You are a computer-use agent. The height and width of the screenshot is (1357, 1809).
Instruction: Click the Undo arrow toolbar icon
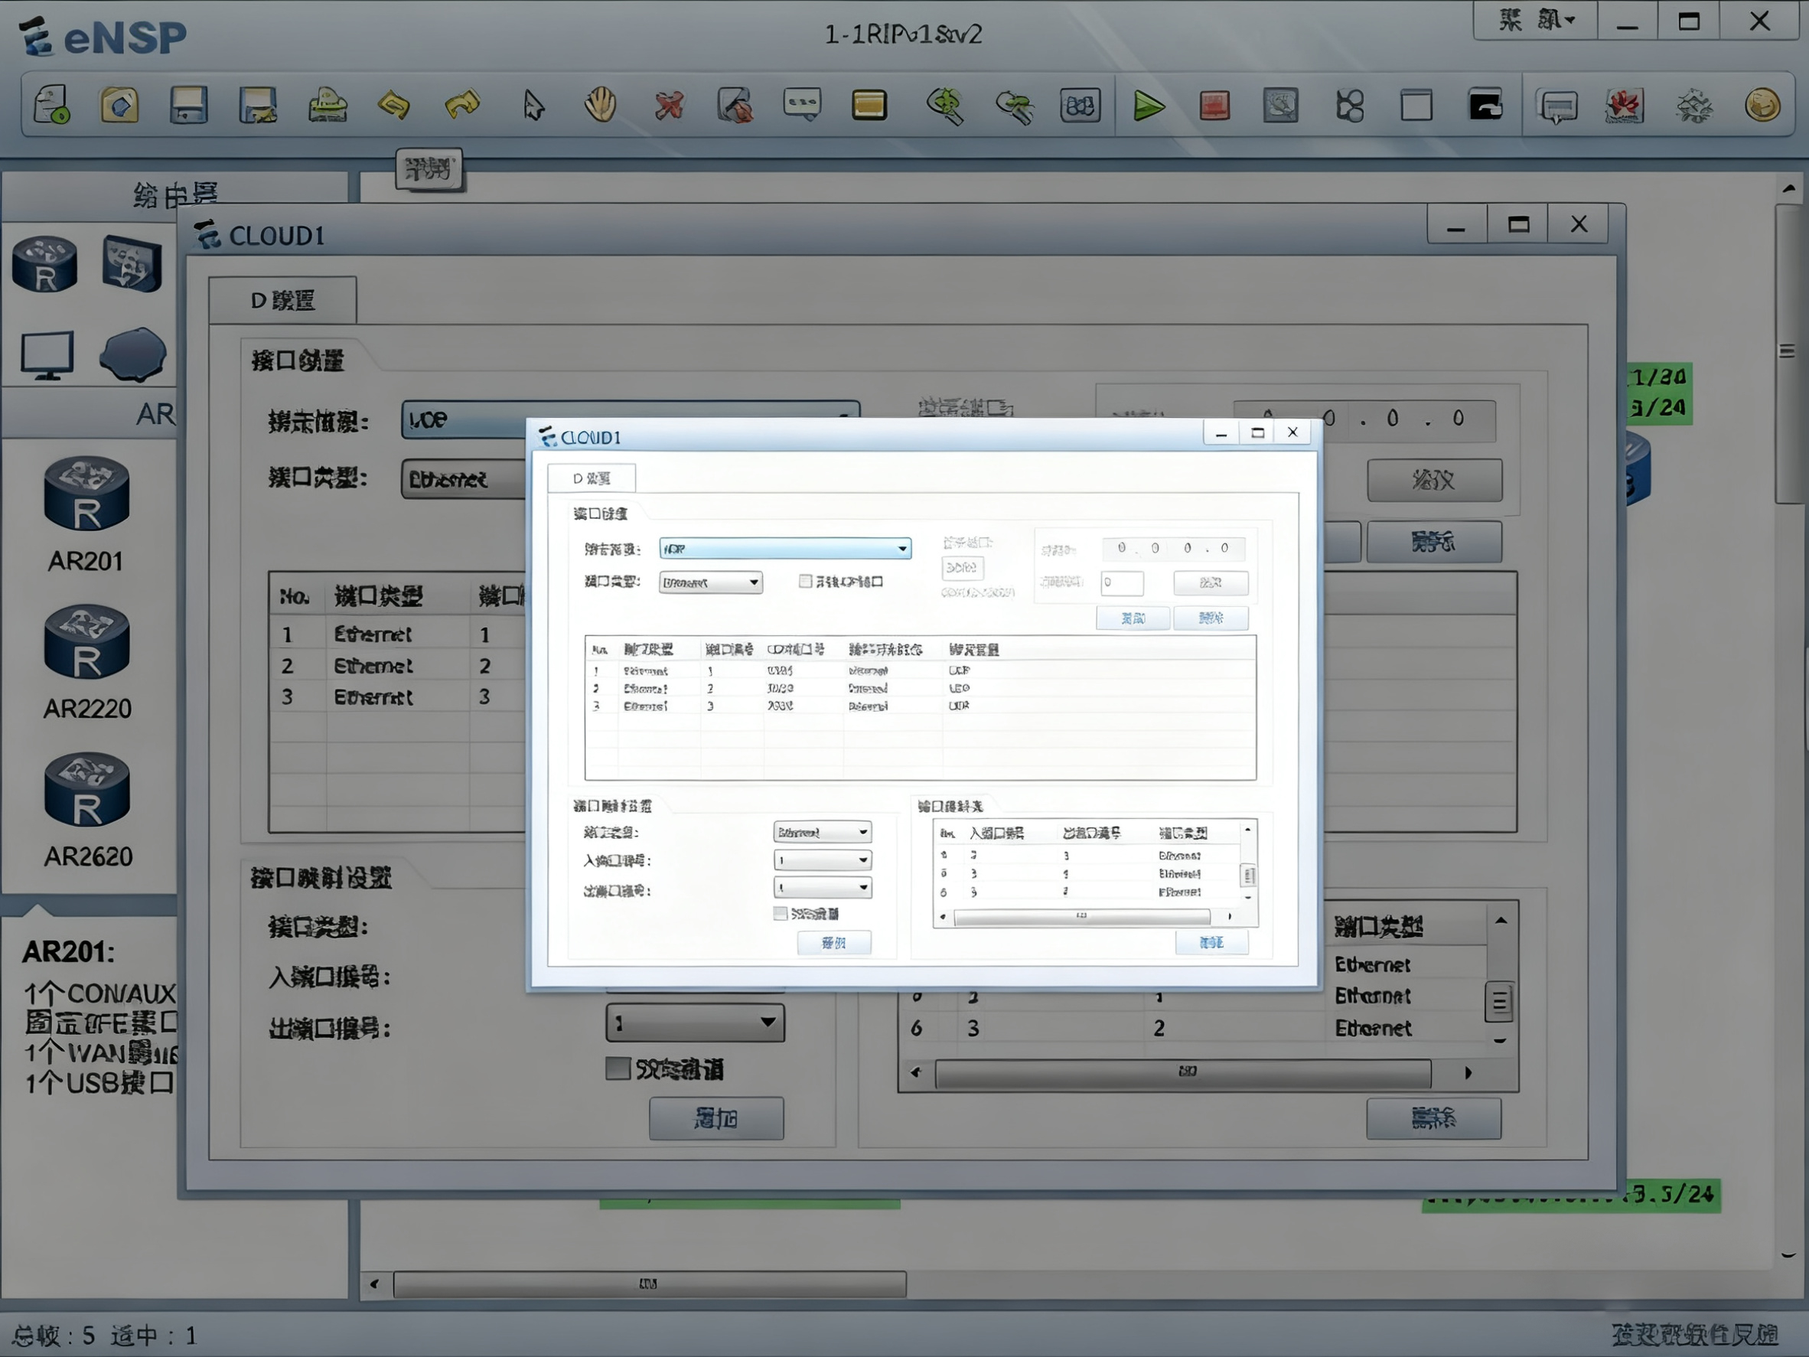pos(394,106)
